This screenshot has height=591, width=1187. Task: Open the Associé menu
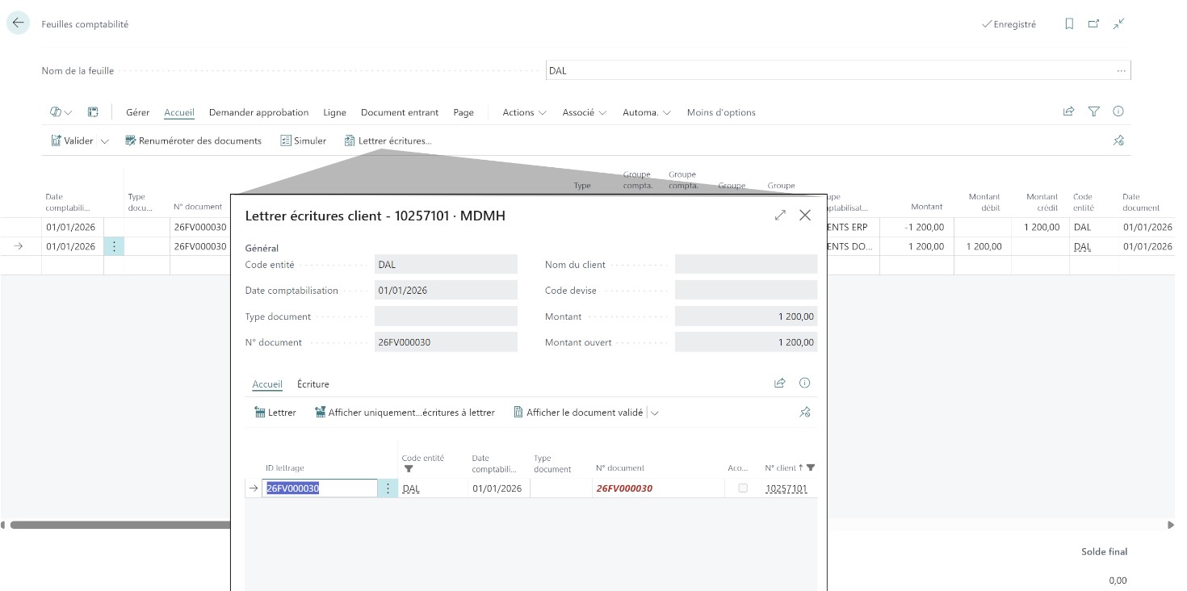pyautogui.click(x=585, y=113)
